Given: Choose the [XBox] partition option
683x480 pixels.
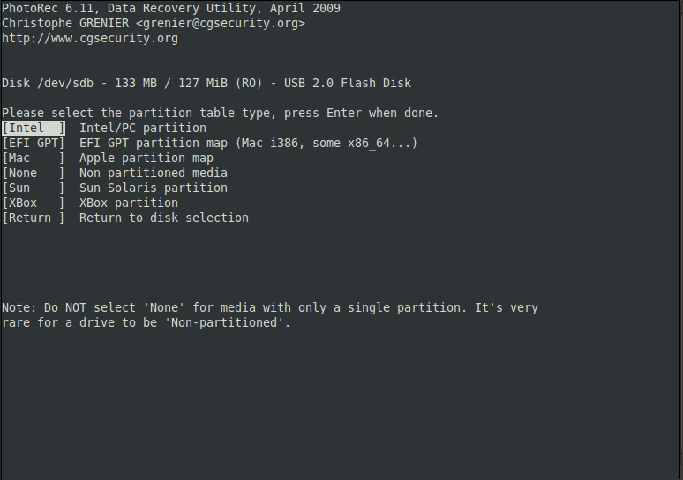Looking at the screenshot, I should (x=34, y=203).
